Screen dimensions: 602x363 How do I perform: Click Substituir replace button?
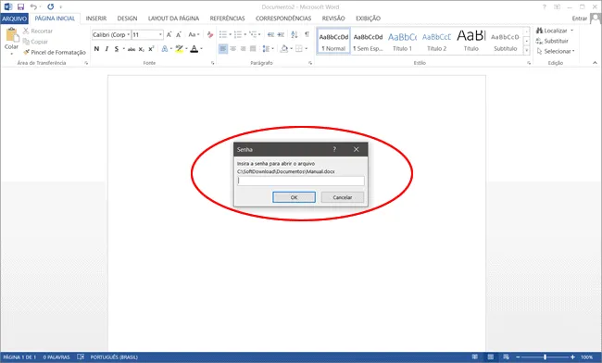click(552, 41)
